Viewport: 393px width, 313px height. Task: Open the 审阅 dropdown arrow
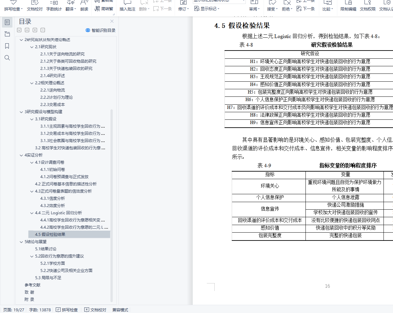259,9
